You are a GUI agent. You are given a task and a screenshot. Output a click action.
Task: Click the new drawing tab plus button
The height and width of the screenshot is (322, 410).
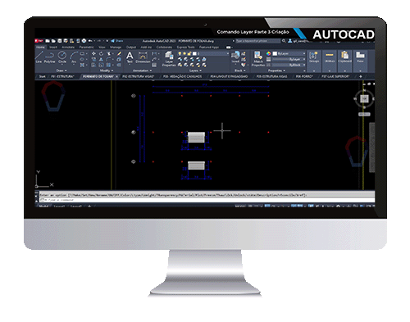click(360, 76)
